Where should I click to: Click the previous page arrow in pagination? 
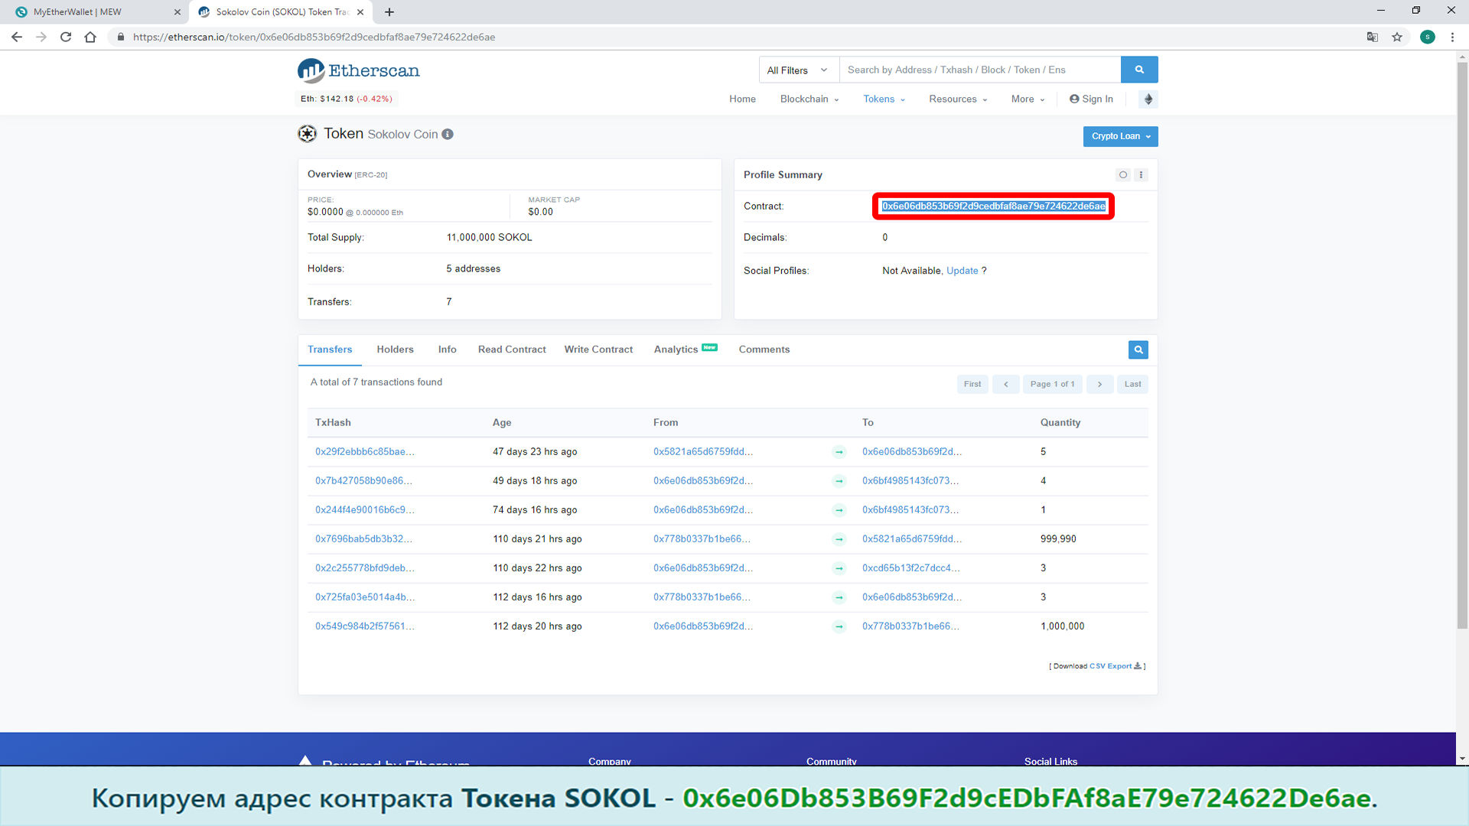tap(1005, 384)
